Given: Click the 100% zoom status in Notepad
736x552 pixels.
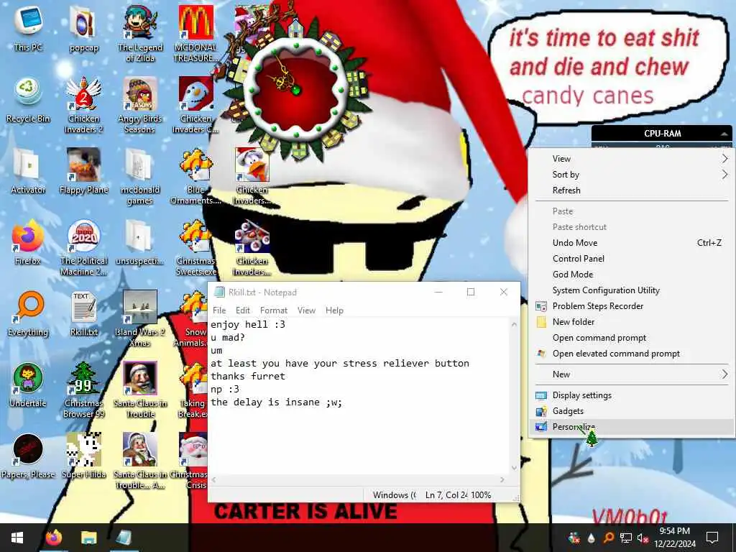Looking at the screenshot, I should coord(481,494).
